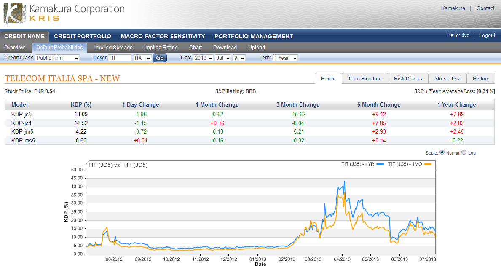
Task: Click the KDP-jm5 model row label
Action: (22, 132)
